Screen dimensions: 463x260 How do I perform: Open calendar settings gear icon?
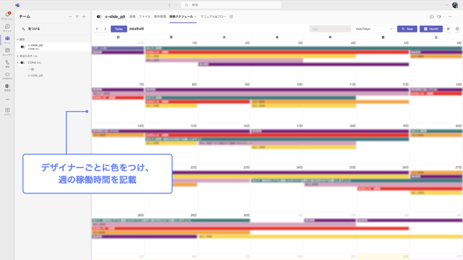pyautogui.click(x=448, y=29)
